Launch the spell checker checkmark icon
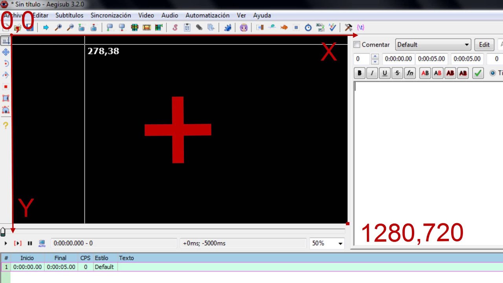Image resolution: width=503 pixels, height=283 pixels. pyautogui.click(x=332, y=28)
